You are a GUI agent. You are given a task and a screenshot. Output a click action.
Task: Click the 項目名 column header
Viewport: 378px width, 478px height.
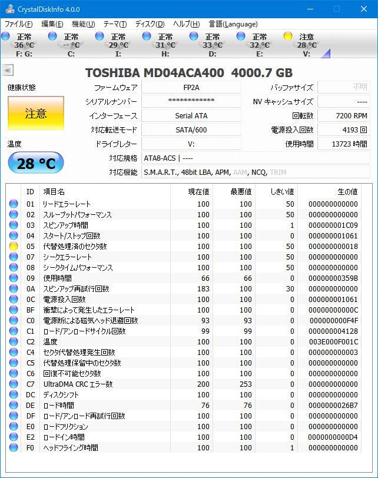pos(105,191)
